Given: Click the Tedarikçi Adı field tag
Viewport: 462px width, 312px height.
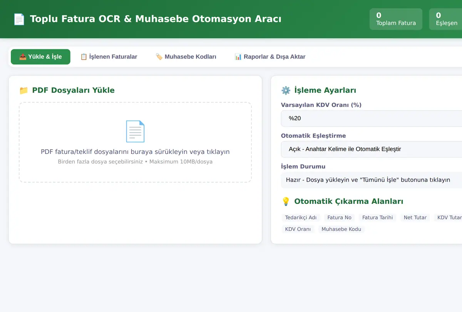Looking at the screenshot, I should (x=301, y=218).
